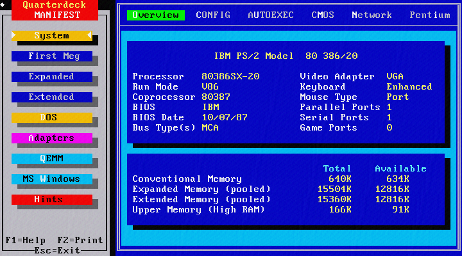Click the Coprocessor value '80387'
462x256 pixels.
pyautogui.click(x=216, y=97)
